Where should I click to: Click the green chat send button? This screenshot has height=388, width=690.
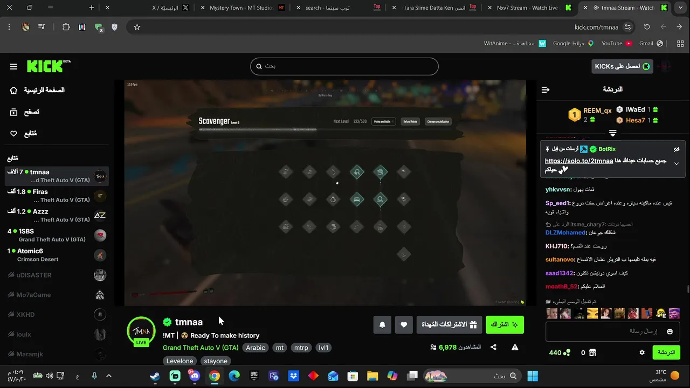pyautogui.click(x=666, y=352)
